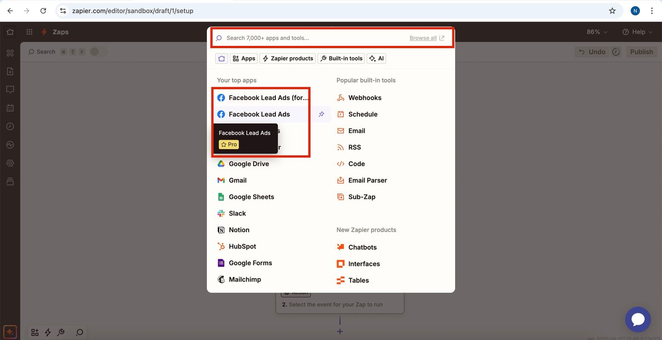Open the browser three-dot menu
This screenshot has width=662, height=340.
[652, 11]
